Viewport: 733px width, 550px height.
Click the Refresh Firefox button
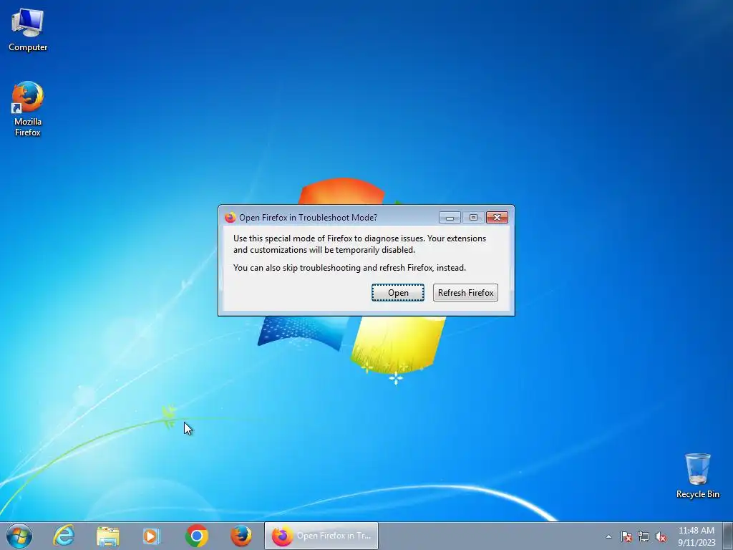pos(465,293)
